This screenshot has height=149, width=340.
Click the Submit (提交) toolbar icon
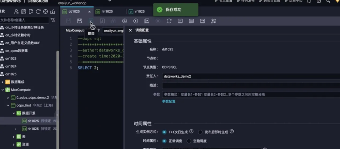click(91, 21)
